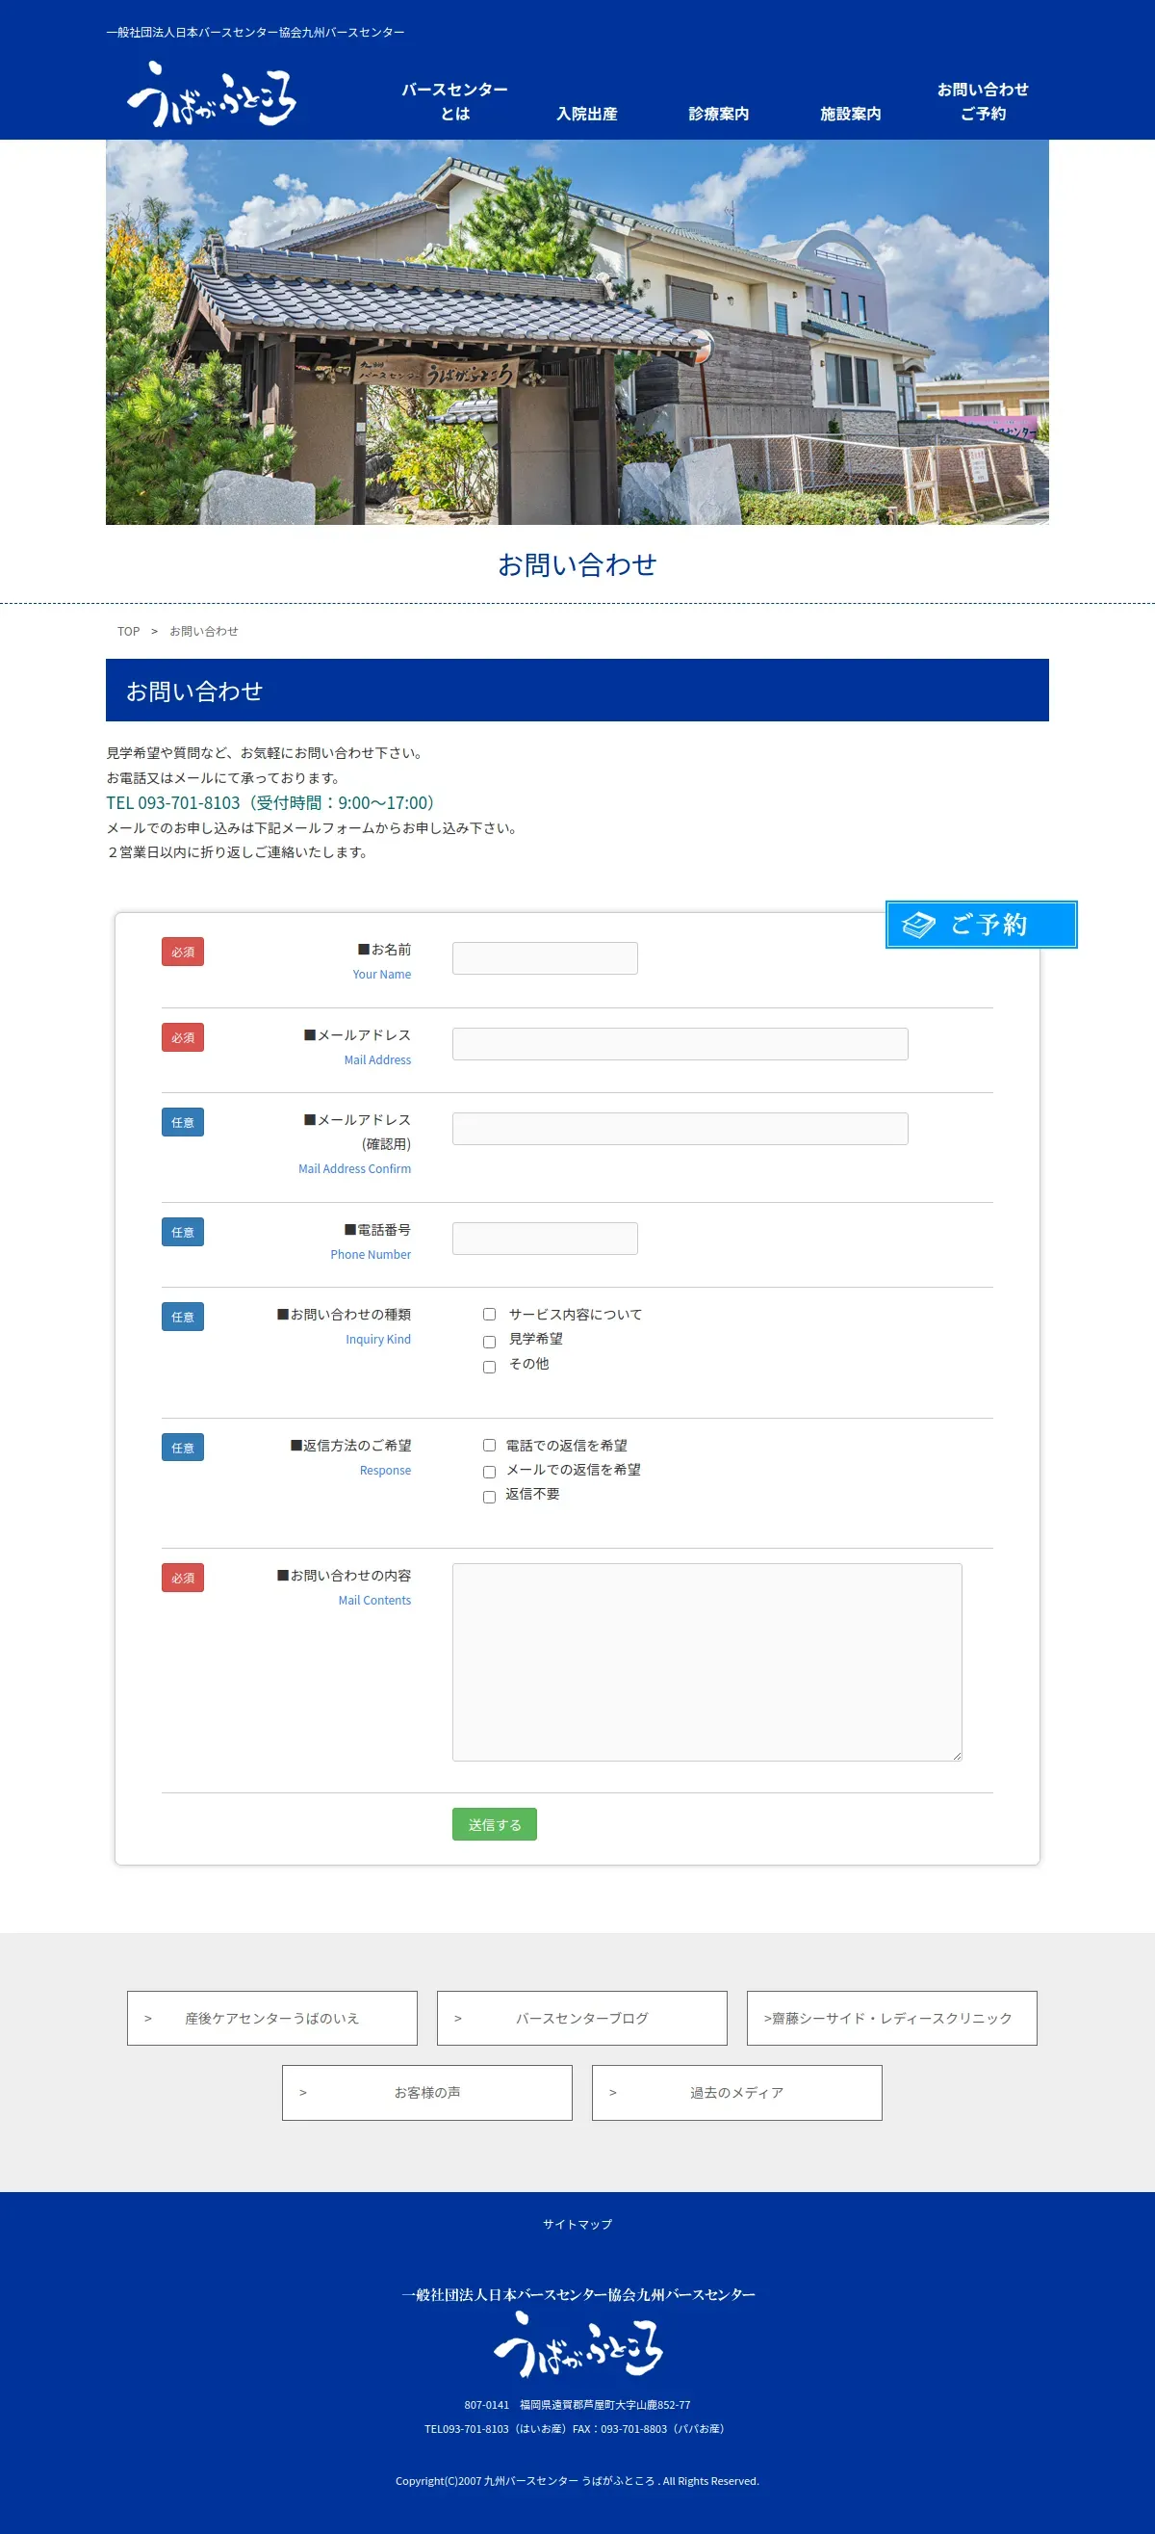Click the footer address 807-0141 text

(x=578, y=2405)
